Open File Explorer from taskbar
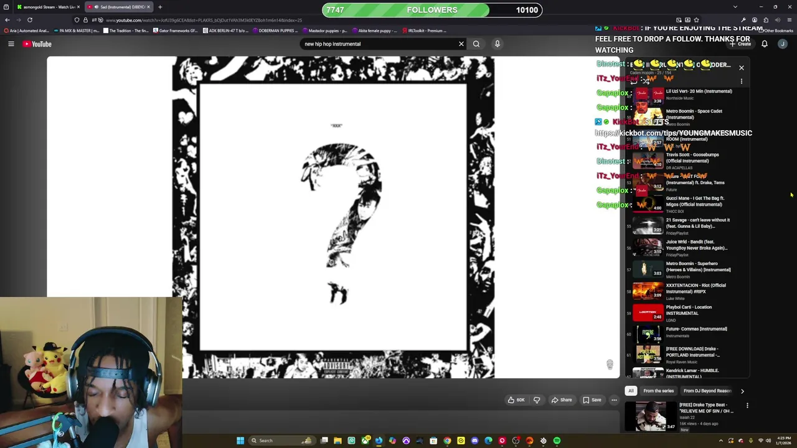The image size is (797, 448). pyautogui.click(x=338, y=441)
